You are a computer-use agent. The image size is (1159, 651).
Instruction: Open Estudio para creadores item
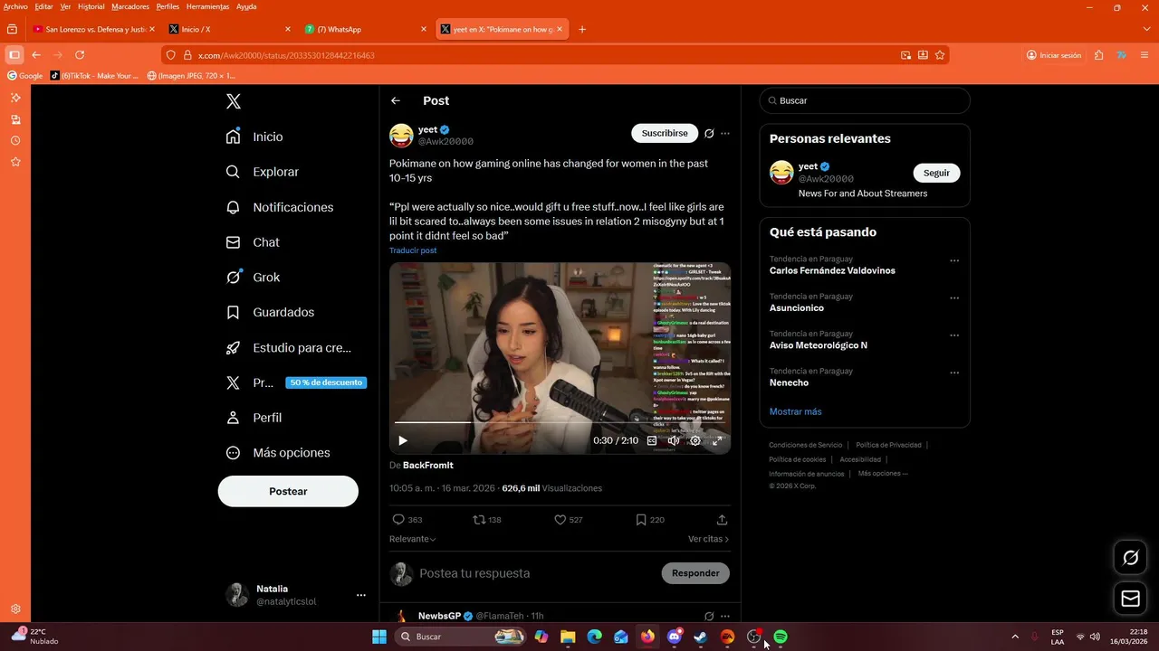tap(289, 347)
